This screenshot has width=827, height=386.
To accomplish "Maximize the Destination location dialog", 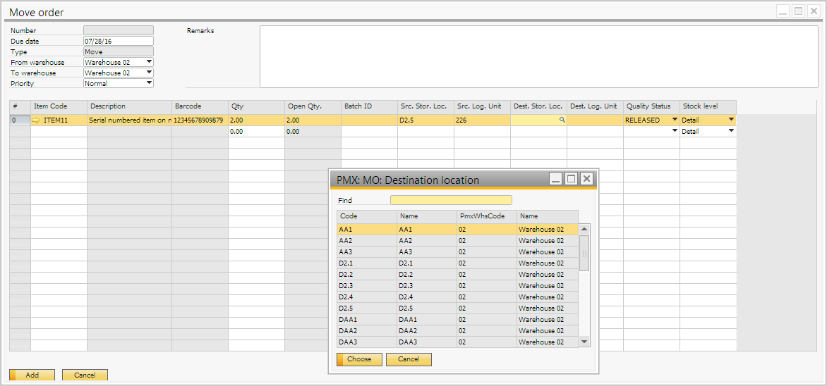I will click(x=571, y=179).
